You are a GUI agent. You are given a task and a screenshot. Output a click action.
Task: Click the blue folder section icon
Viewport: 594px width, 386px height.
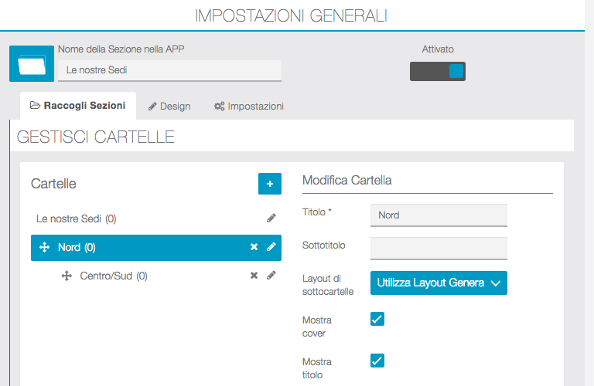coord(32,63)
